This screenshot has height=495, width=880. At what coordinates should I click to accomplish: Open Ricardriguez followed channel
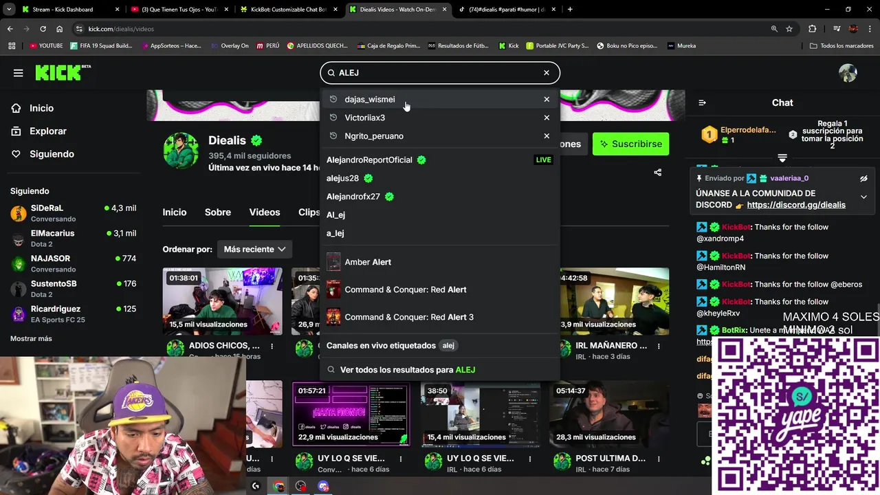coord(72,314)
